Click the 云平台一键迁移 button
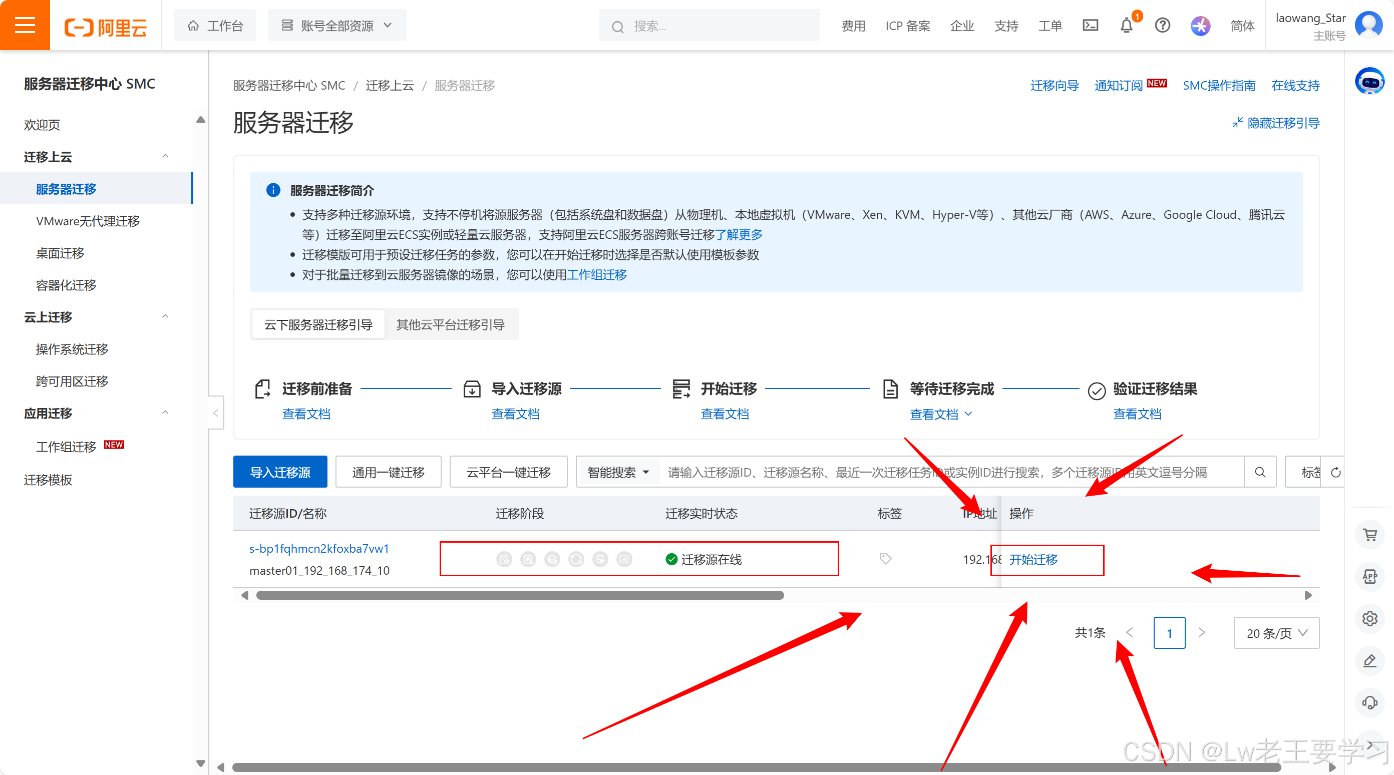 [508, 472]
